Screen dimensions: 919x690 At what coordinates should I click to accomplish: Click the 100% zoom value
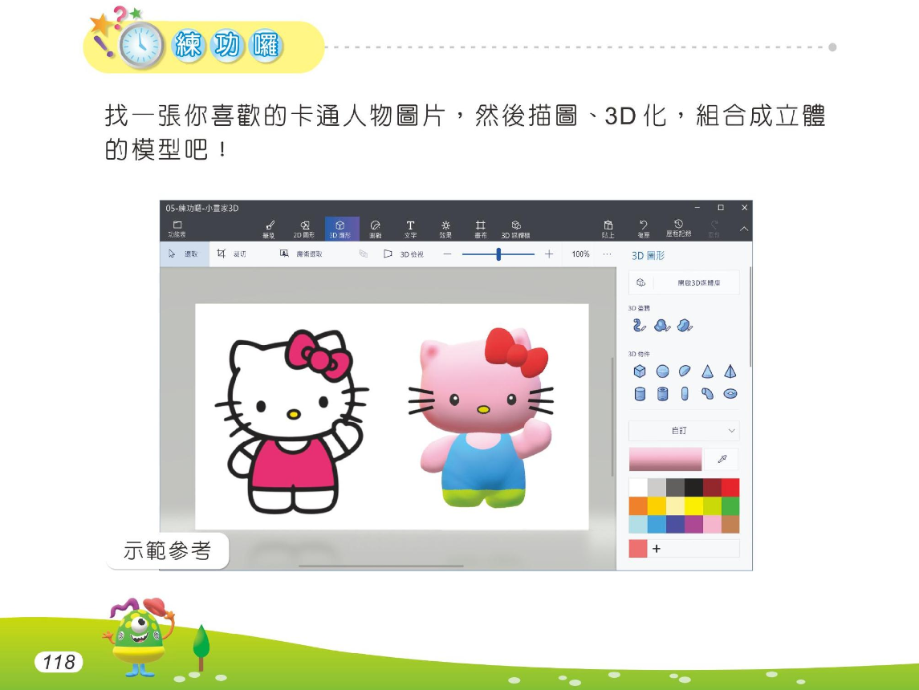[581, 254]
